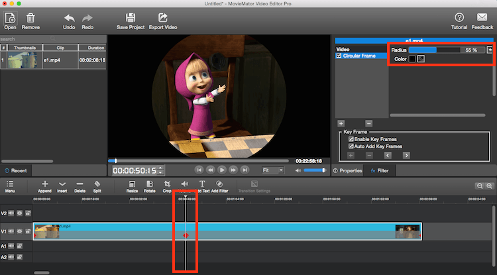Click the timecode field 00:00:50:15
The width and height of the screenshot is (497, 275).
135,170
